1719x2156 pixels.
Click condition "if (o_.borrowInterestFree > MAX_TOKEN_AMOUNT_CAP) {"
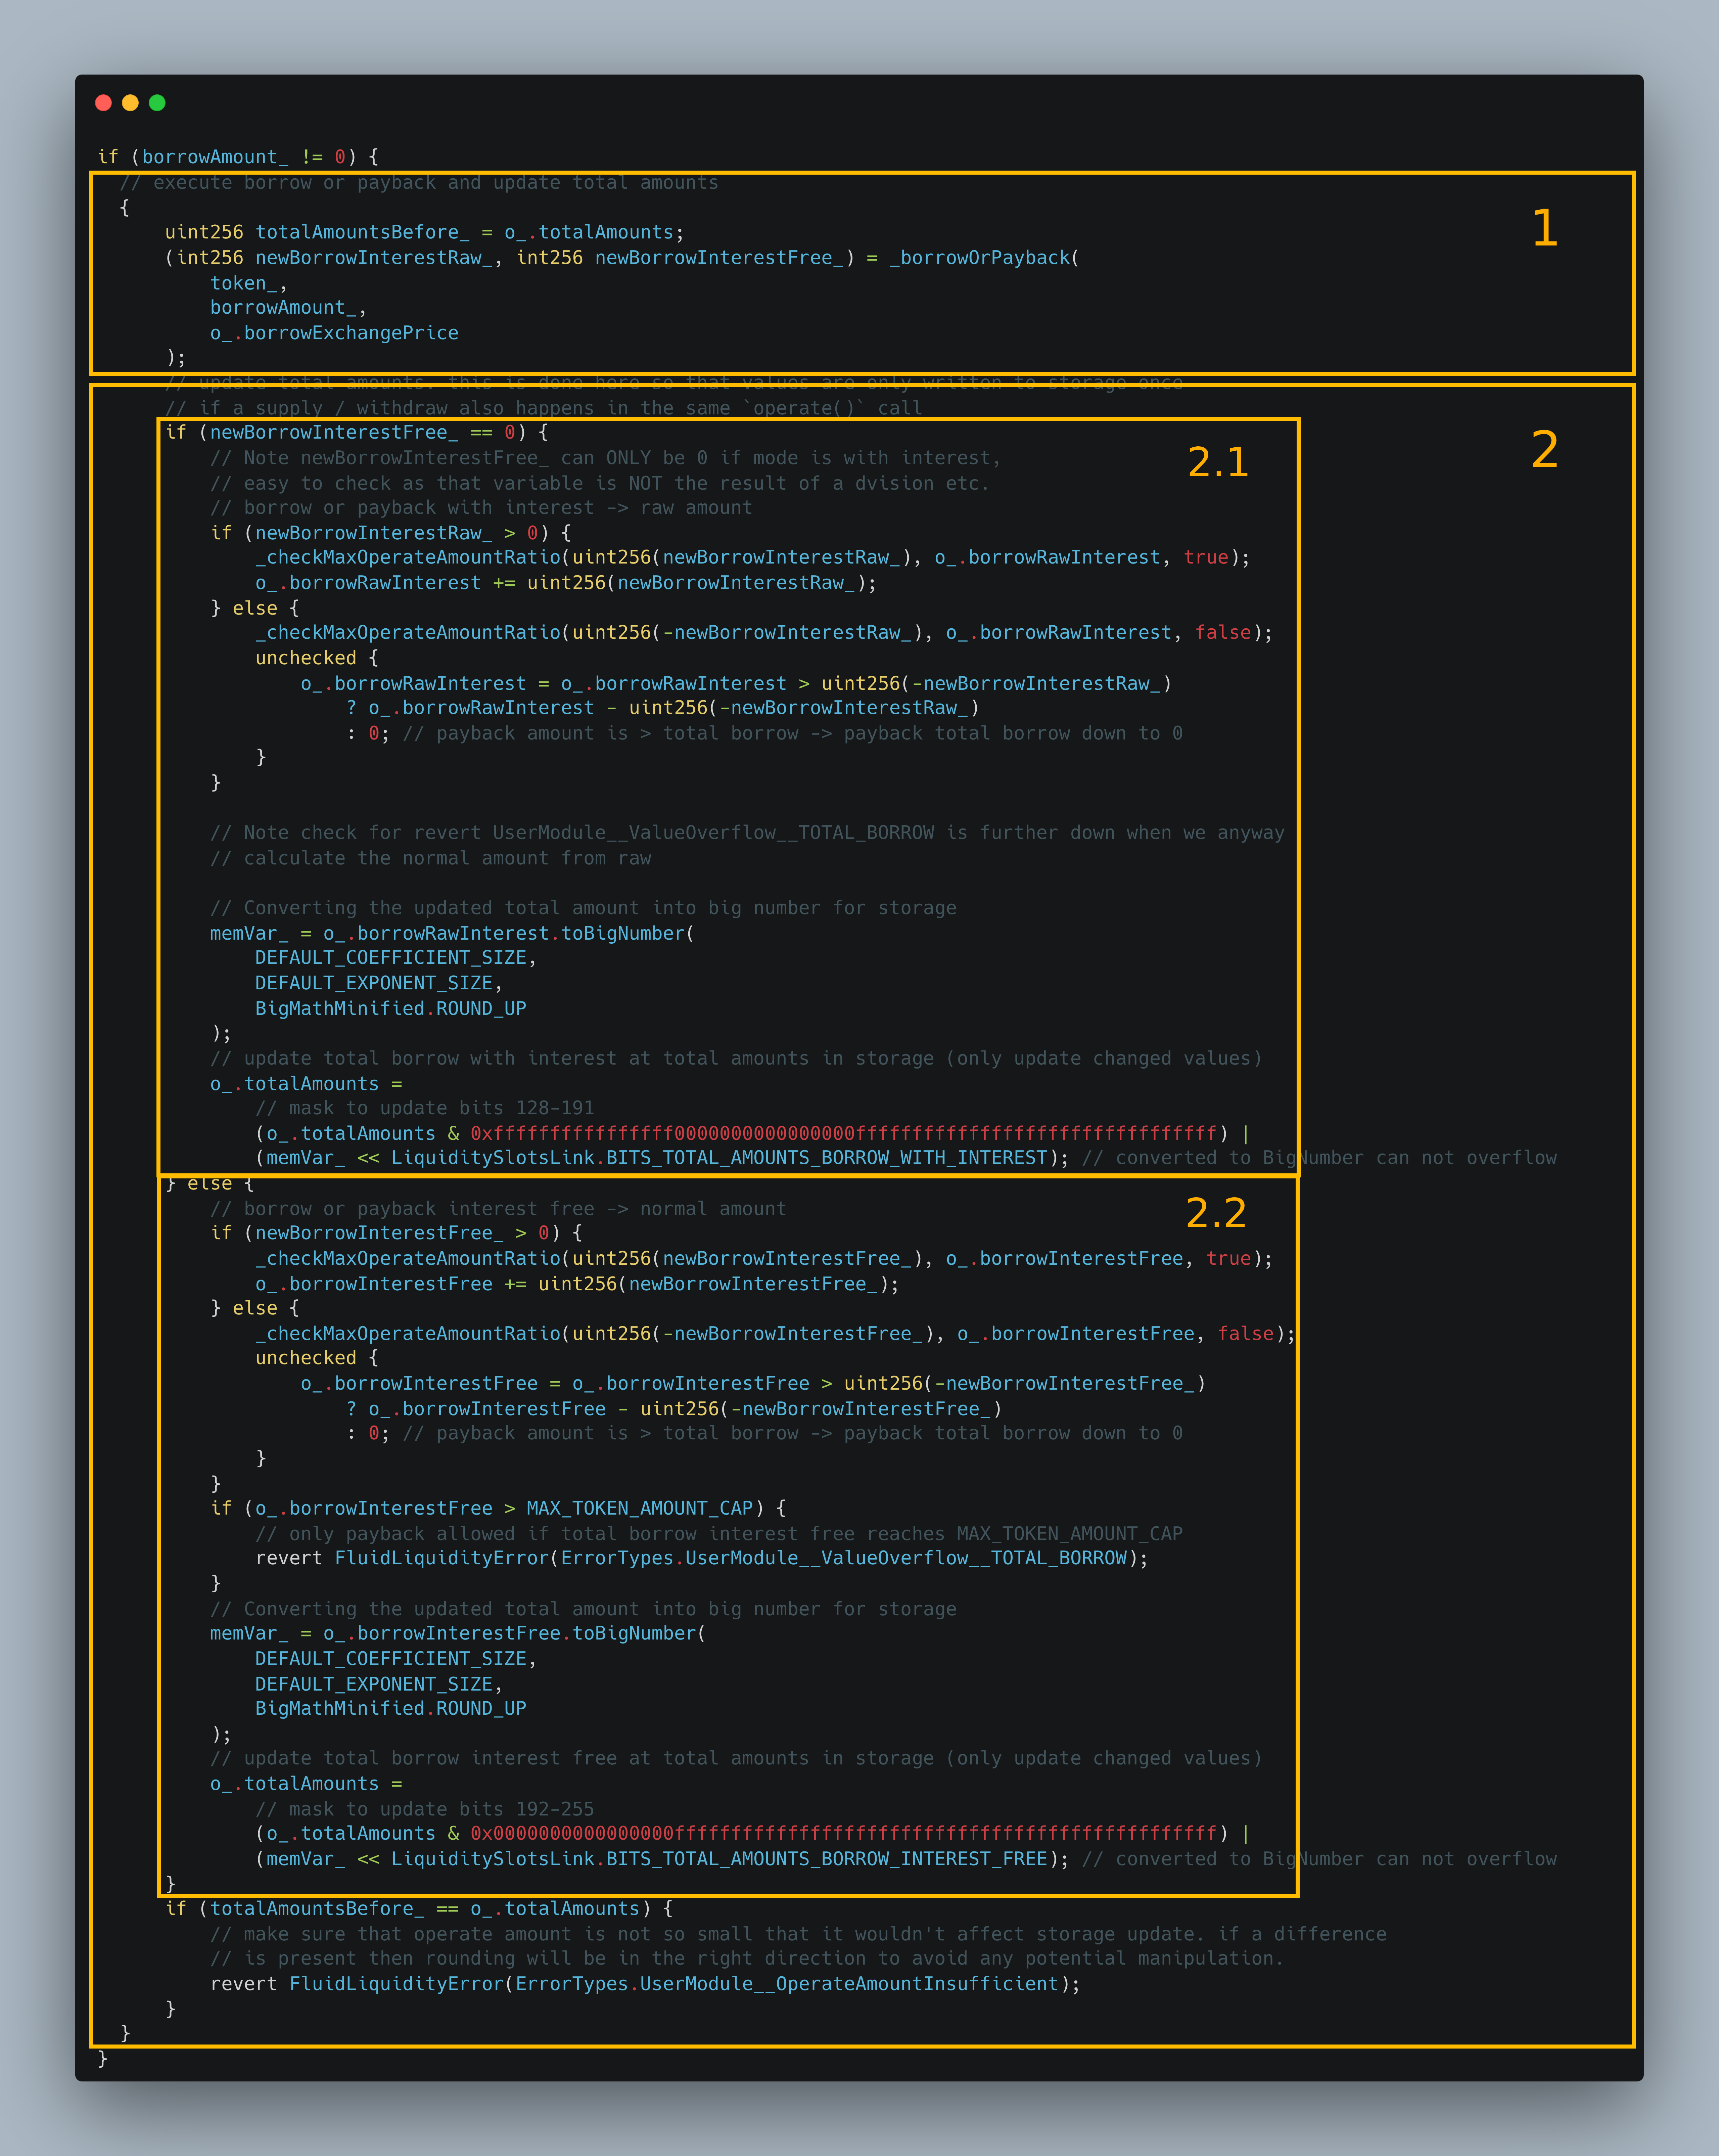tap(498, 1508)
